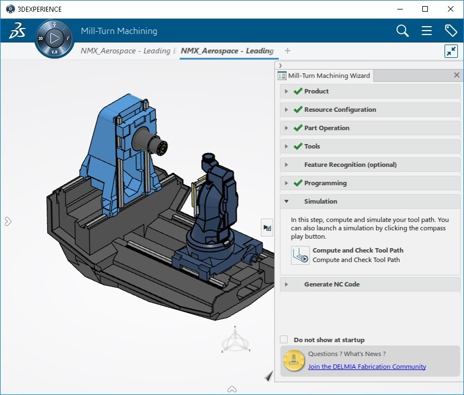The height and width of the screenshot is (395, 464).
Task: Open Join the DELMIA Fabrication Community link
Action: (x=367, y=367)
